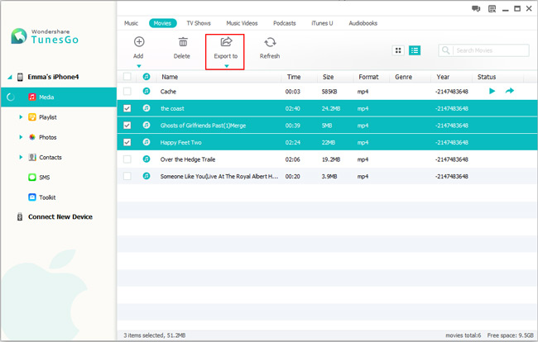Screen dimensions: 538x342
Task: Expand the Photos tree node
Action: tap(21, 137)
